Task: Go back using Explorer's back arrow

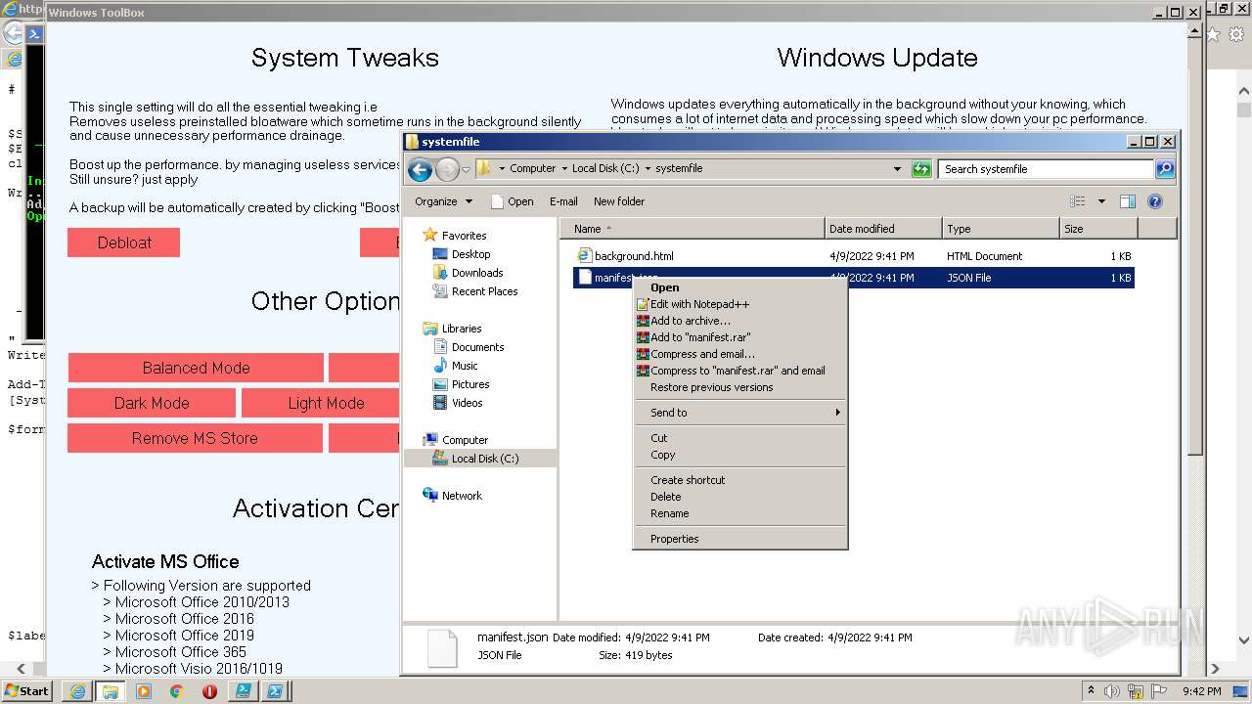Action: click(x=420, y=169)
